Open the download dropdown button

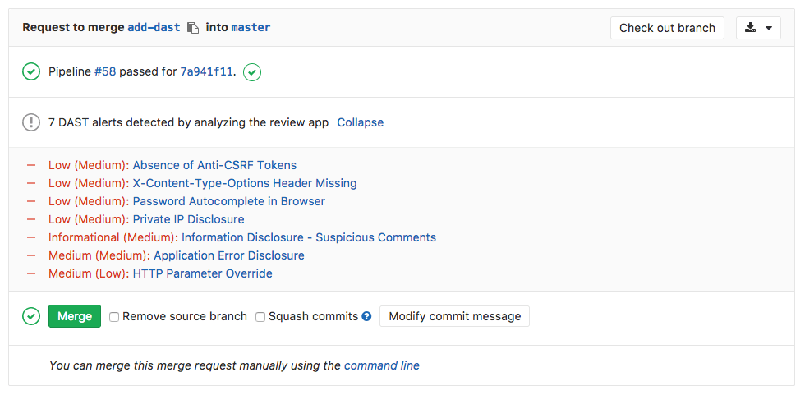coord(758,28)
